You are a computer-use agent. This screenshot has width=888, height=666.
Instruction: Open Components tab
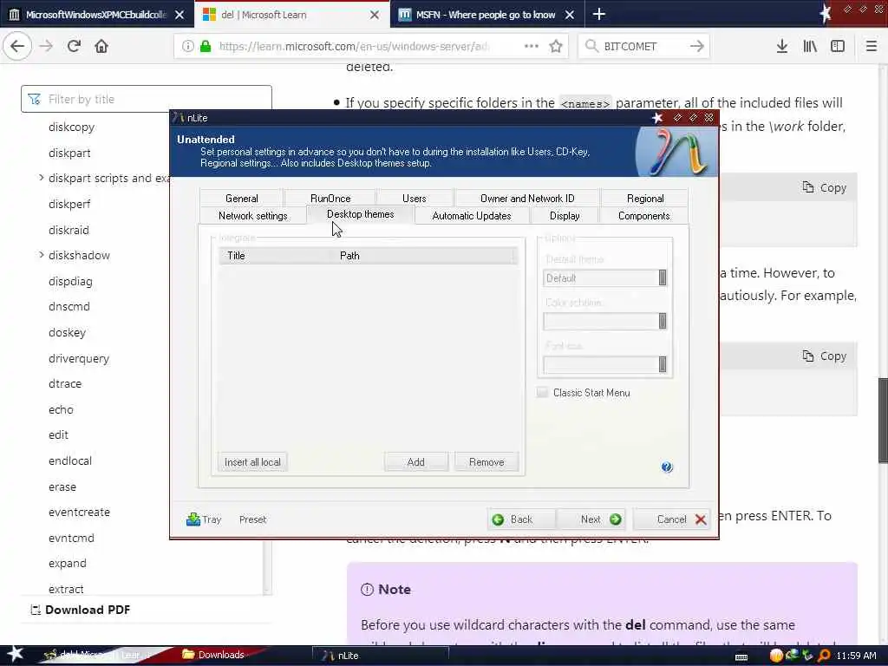(644, 216)
